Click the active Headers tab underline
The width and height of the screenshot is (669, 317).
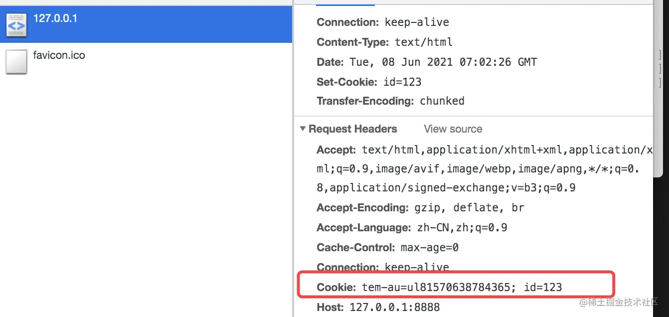(x=345, y=5)
